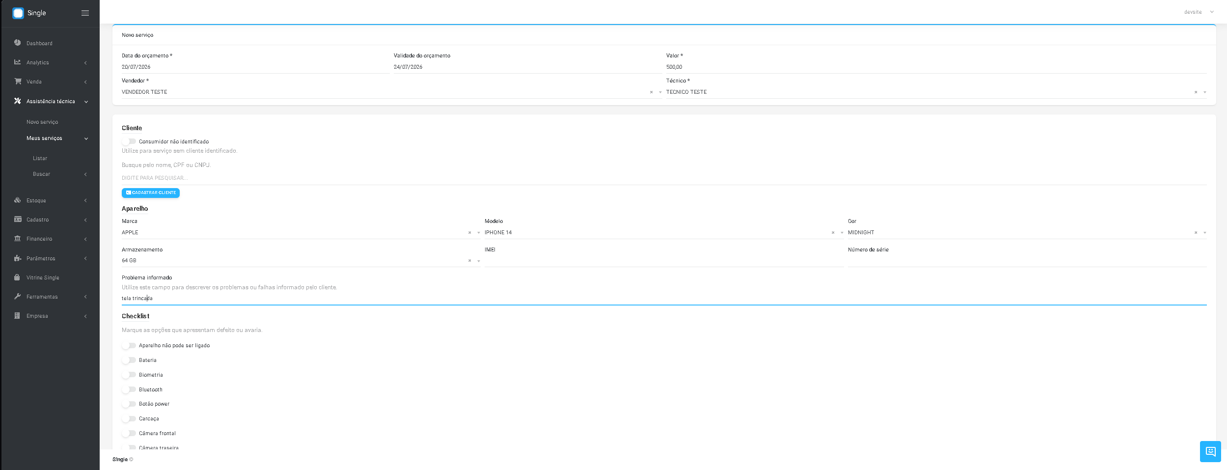Screen dimensions: 1227x470
Task: Expand the Armazenamento dropdown arrow
Action: pyautogui.click(x=479, y=261)
